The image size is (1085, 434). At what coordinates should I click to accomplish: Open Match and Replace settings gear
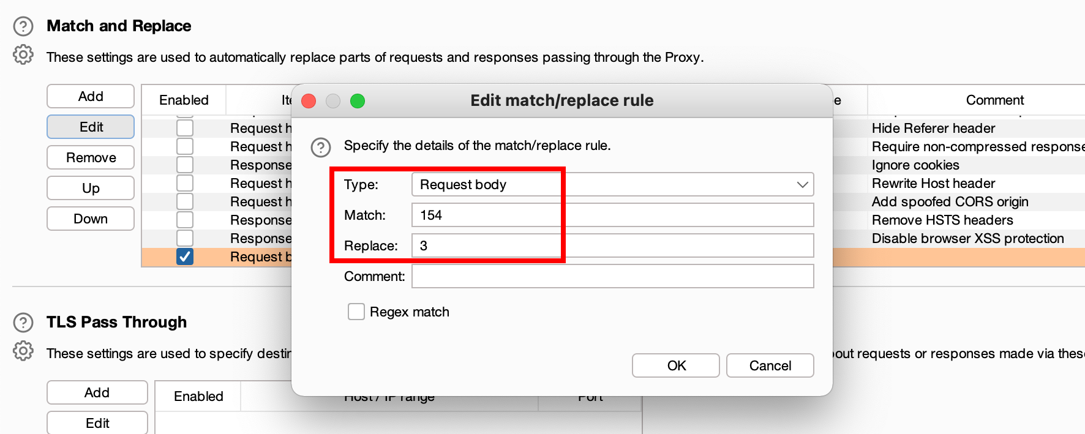click(23, 54)
